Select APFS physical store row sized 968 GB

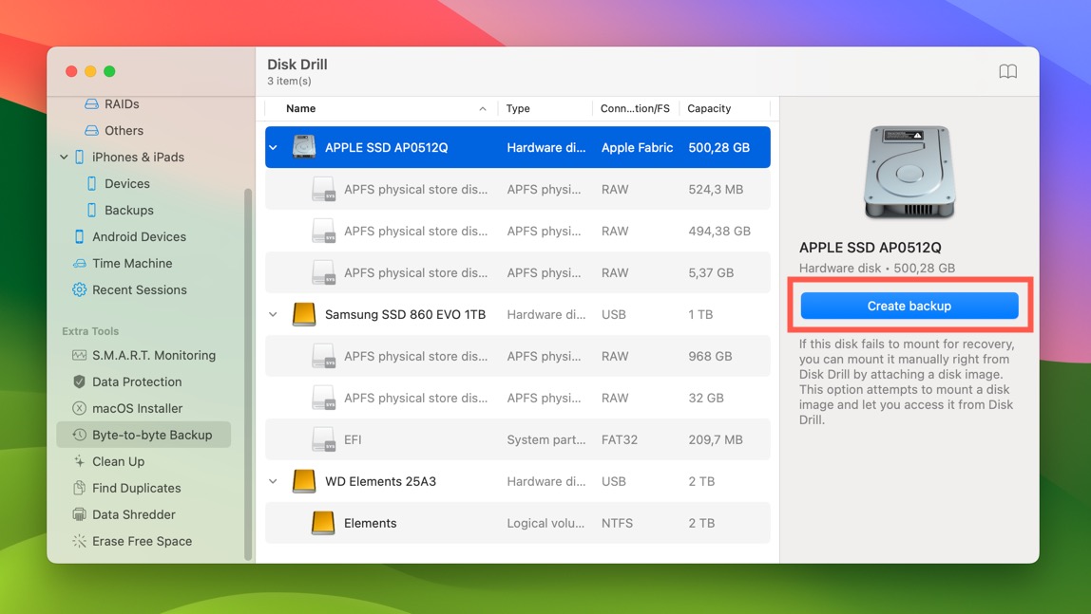click(x=518, y=356)
